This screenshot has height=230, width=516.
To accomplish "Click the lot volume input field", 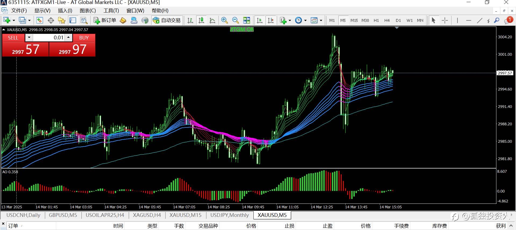I will [49, 38].
